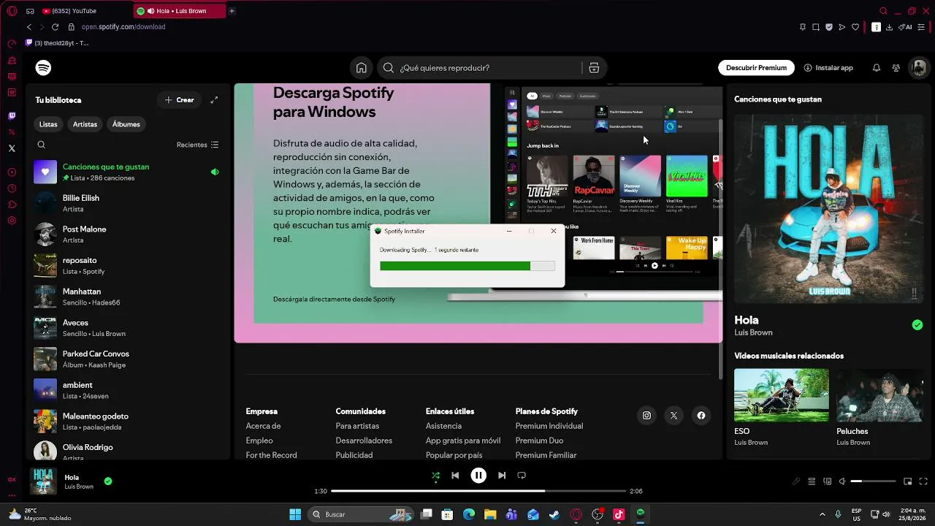Screen dimensions: 935x526
Task: Select the Hola • Luis Brown tab
Action: (180, 11)
